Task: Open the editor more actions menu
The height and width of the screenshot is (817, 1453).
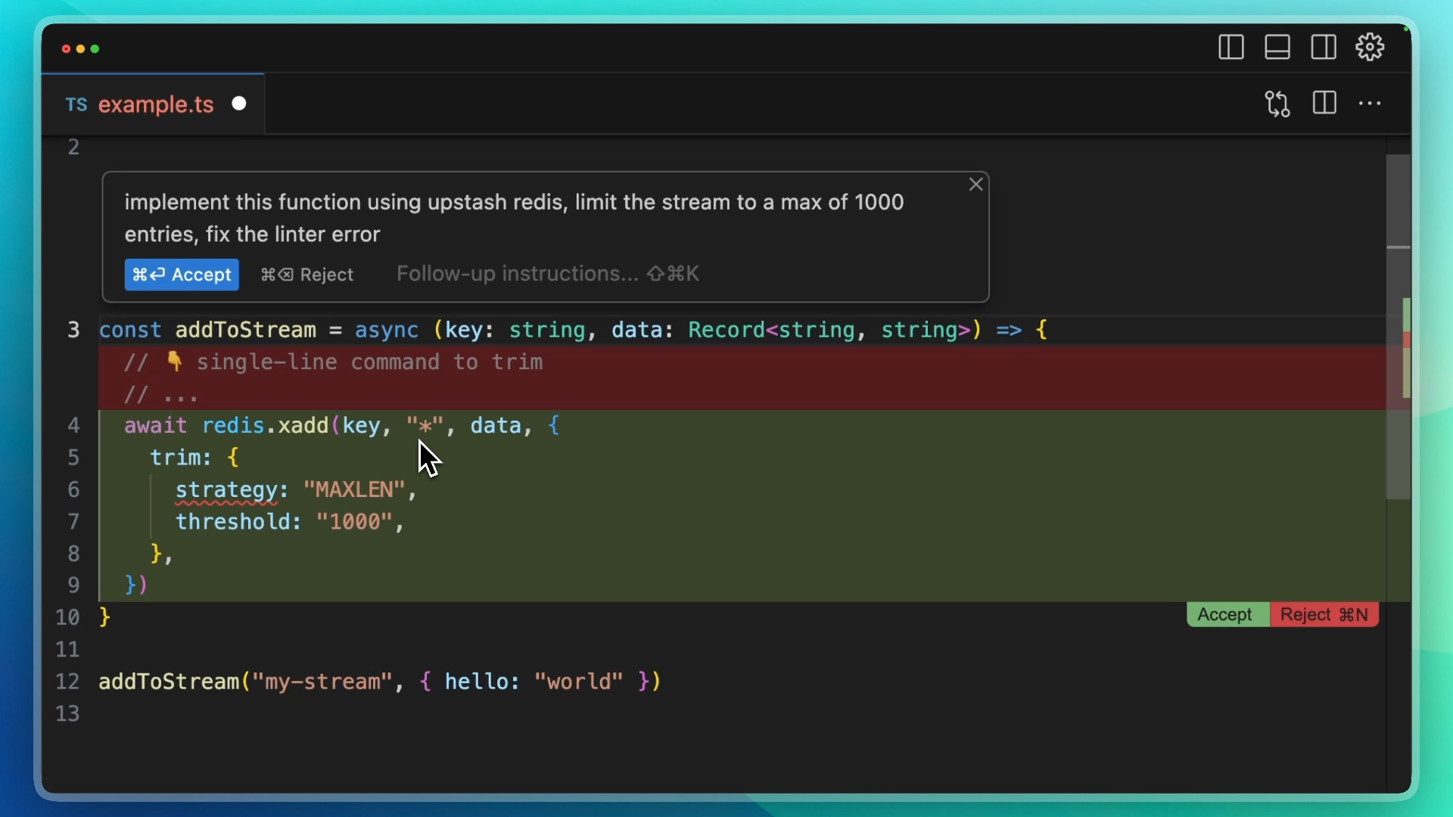Action: pyautogui.click(x=1370, y=104)
